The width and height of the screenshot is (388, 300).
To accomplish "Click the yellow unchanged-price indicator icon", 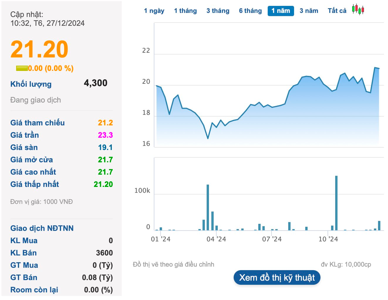I will [x=22, y=68].
